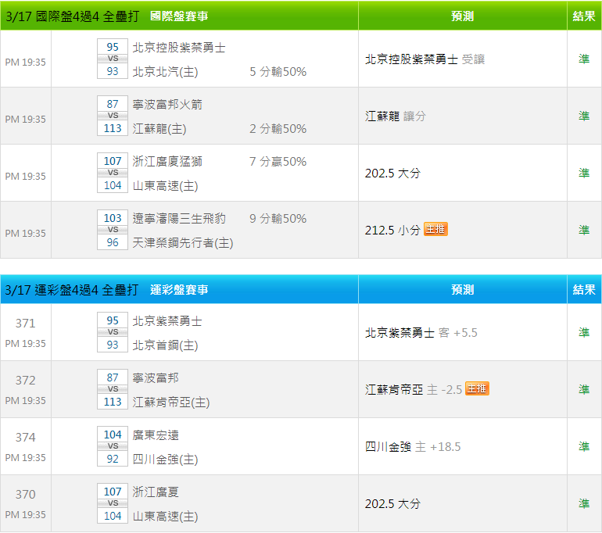Click match number 371
This screenshot has width=602, height=533.
pos(25,323)
